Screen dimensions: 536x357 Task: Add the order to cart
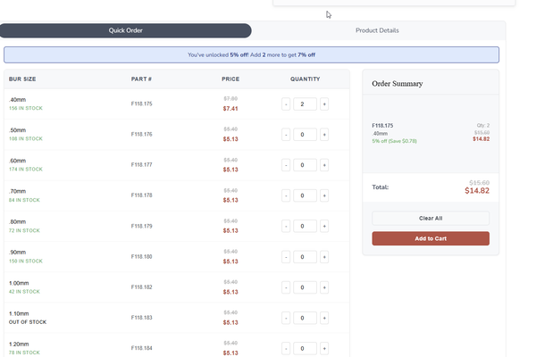pos(431,238)
